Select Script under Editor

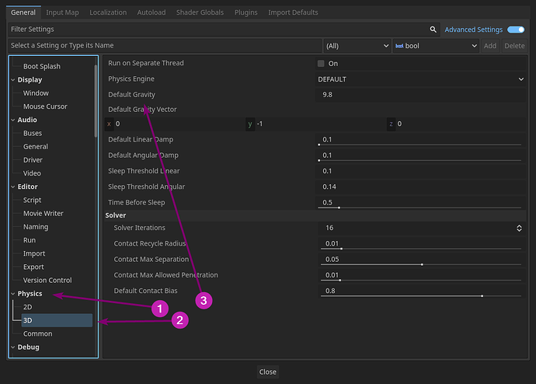click(x=32, y=200)
